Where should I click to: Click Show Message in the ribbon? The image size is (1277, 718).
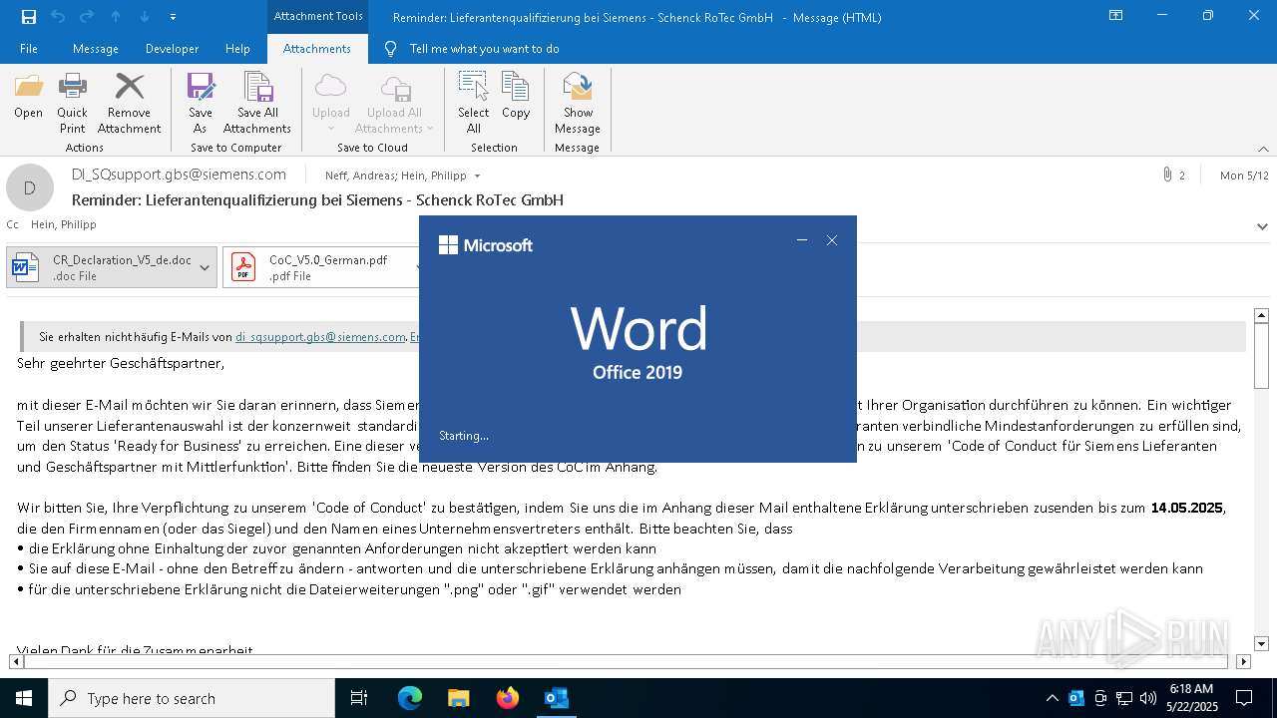coord(578,103)
